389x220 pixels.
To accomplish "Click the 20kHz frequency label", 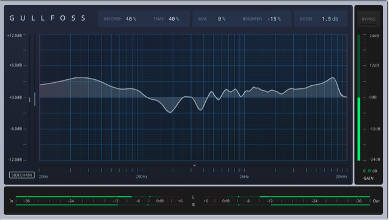I will click(x=341, y=177).
